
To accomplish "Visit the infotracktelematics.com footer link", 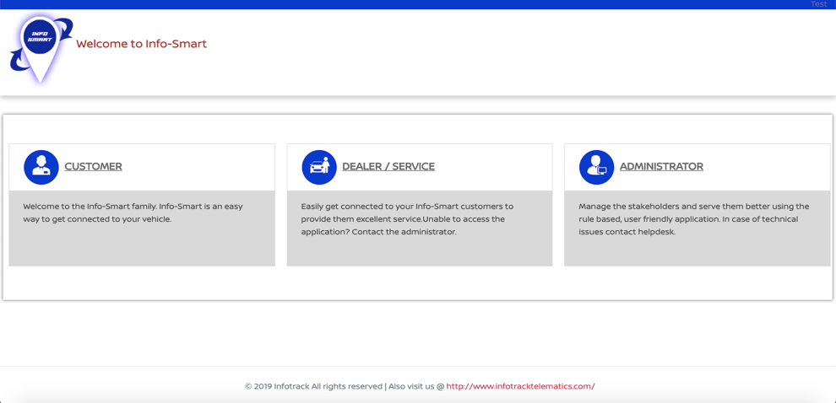I will [520, 386].
